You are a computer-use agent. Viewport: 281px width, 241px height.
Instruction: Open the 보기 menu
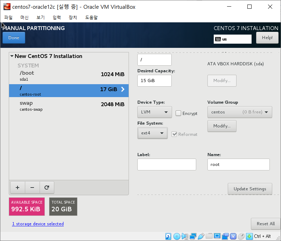click(41, 17)
